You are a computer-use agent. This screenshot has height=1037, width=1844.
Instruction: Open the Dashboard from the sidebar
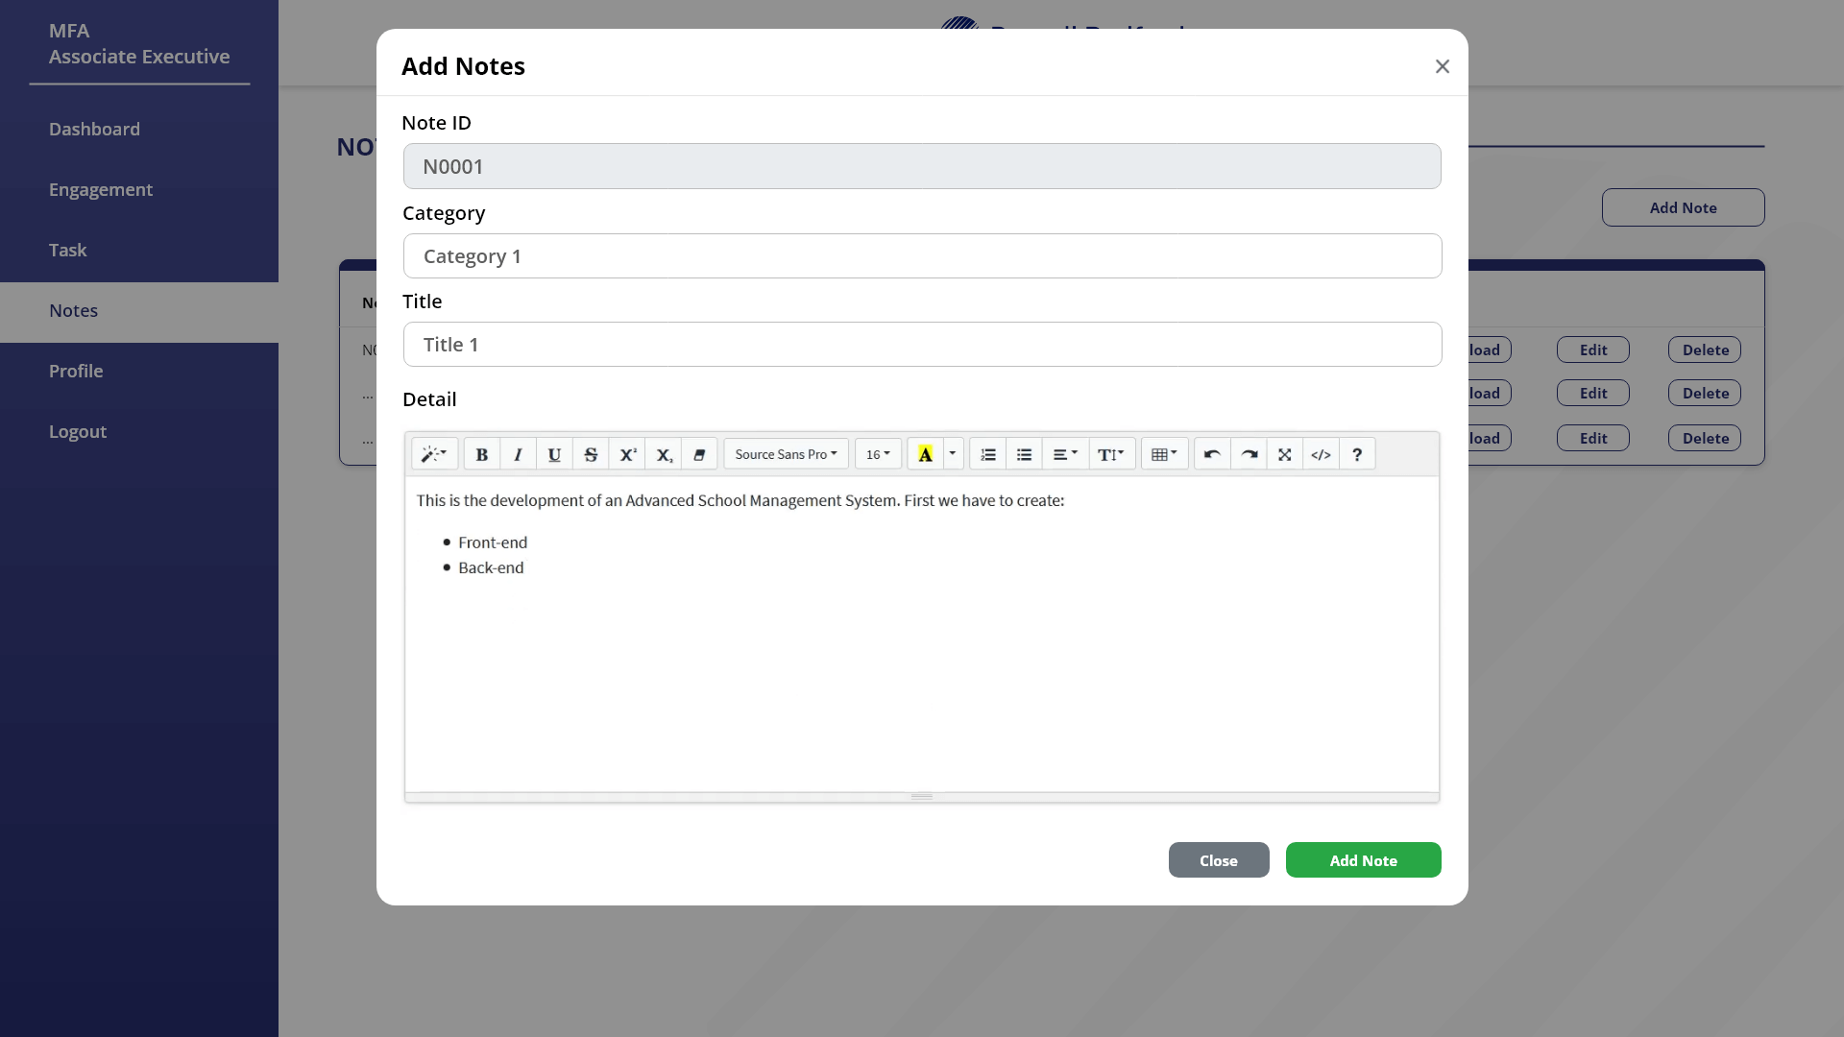[94, 129]
